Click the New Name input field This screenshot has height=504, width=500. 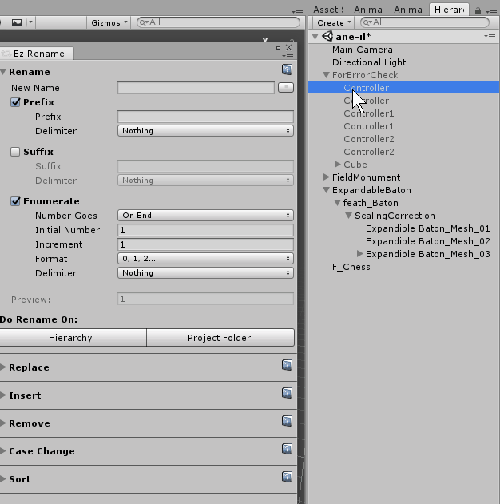[196, 88]
